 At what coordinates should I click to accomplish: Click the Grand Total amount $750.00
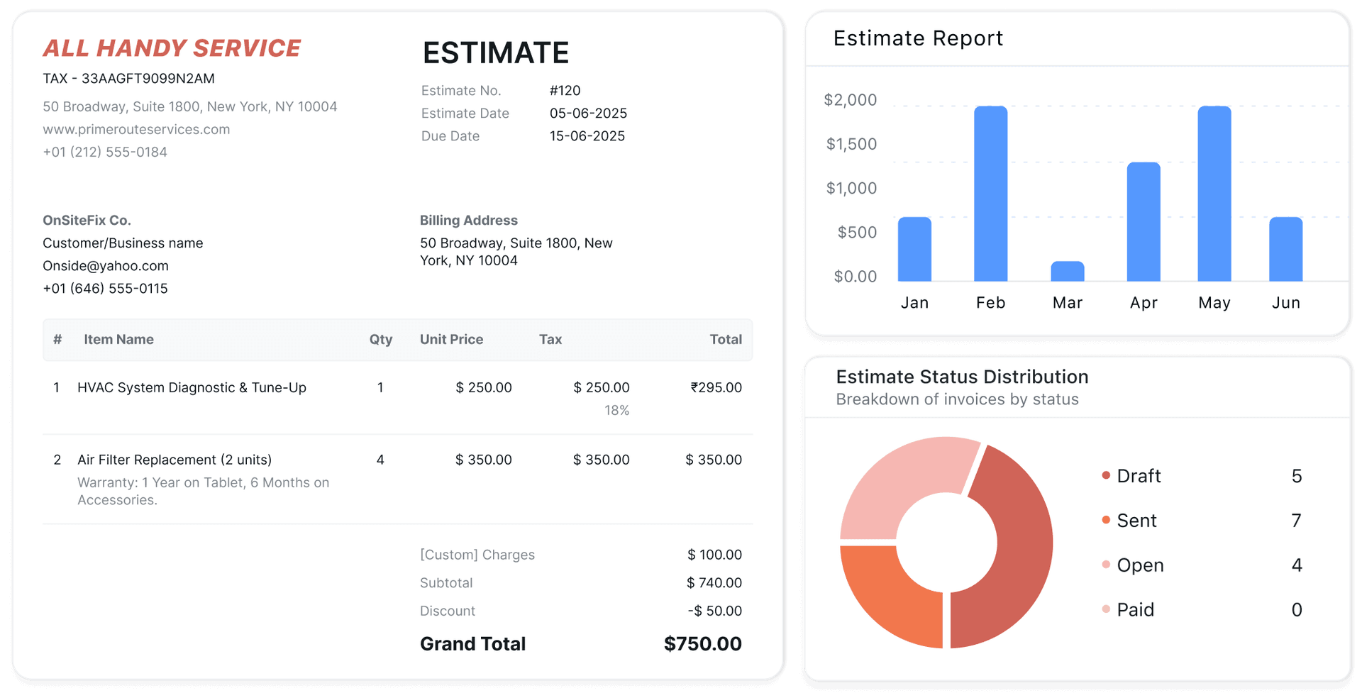[702, 643]
